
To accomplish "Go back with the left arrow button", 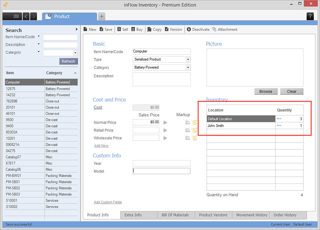I will [26, 16].
